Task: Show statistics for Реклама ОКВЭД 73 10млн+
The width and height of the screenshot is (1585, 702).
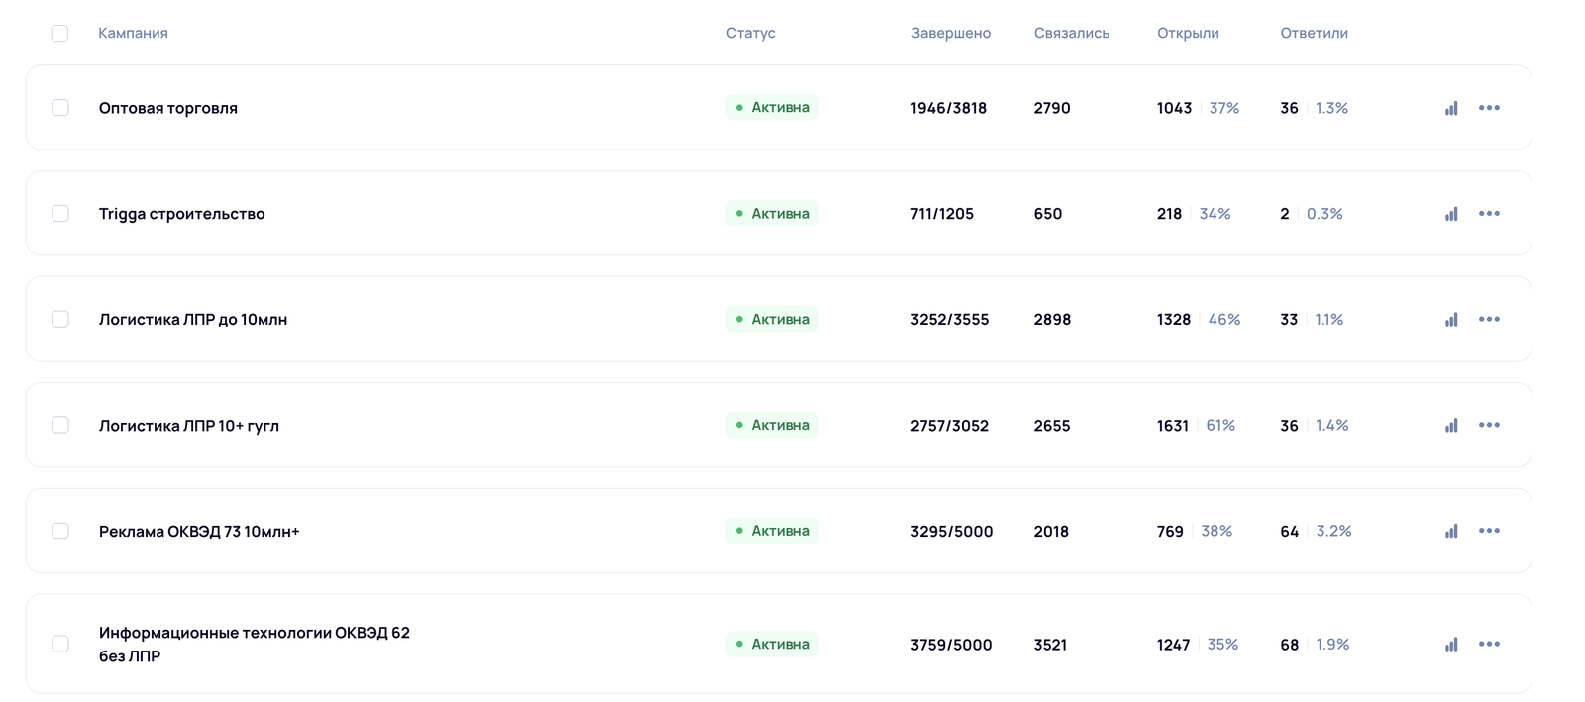Action: point(1451,532)
